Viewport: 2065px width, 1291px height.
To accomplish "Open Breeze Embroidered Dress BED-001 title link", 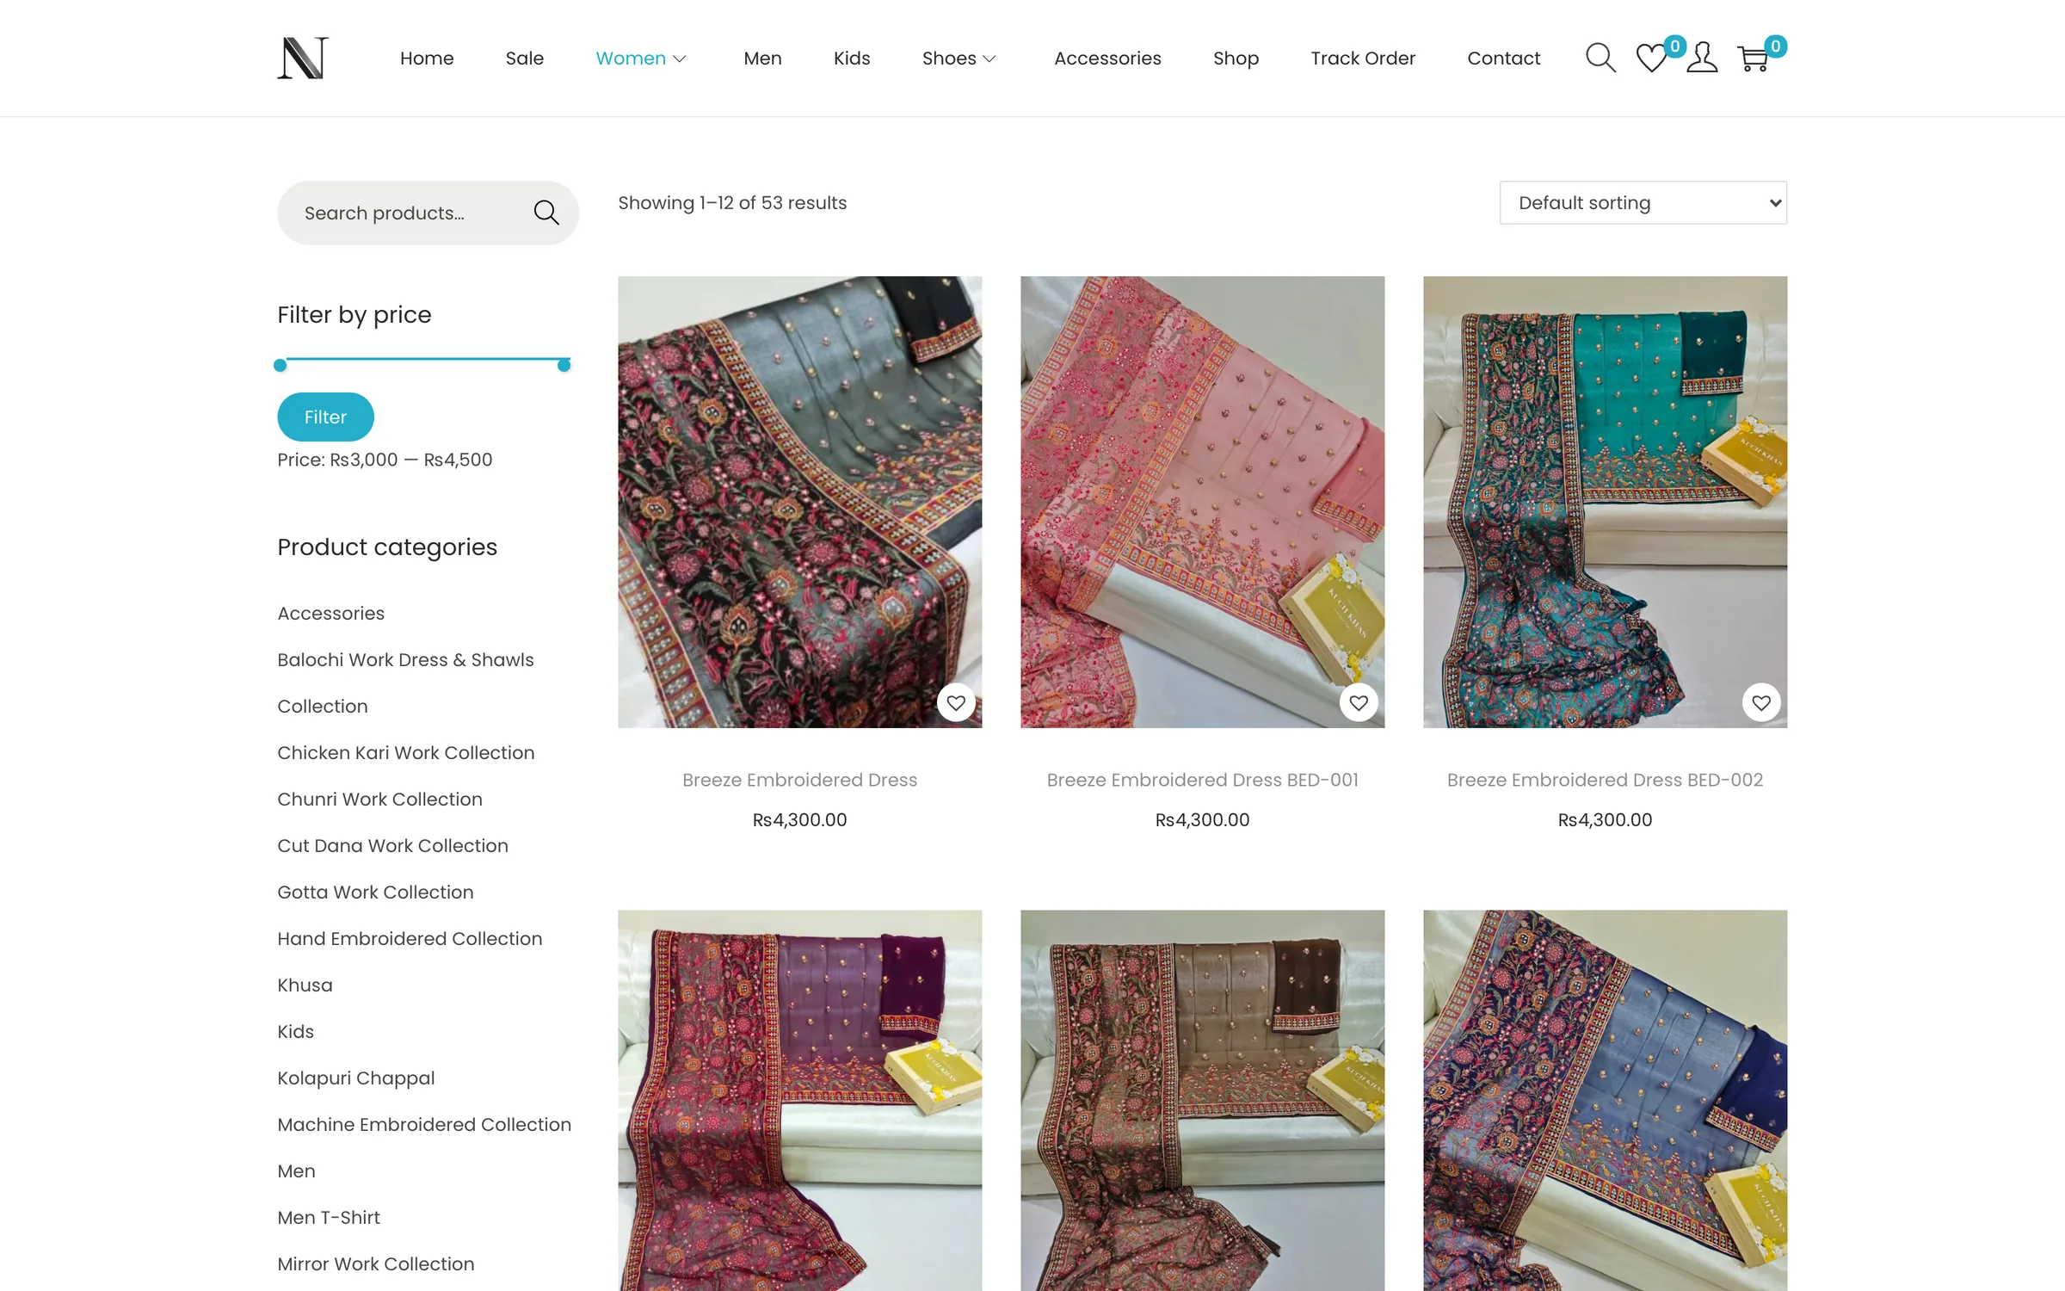I will click(1202, 780).
